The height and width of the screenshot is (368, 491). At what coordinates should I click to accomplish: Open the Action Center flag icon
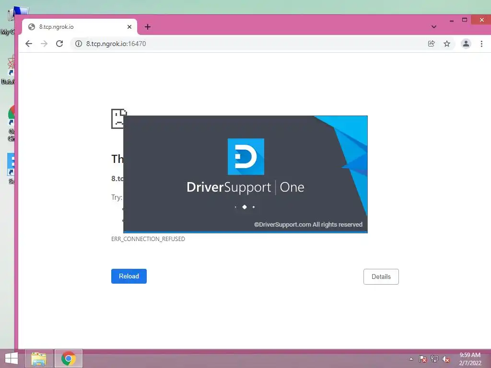pyautogui.click(x=423, y=359)
